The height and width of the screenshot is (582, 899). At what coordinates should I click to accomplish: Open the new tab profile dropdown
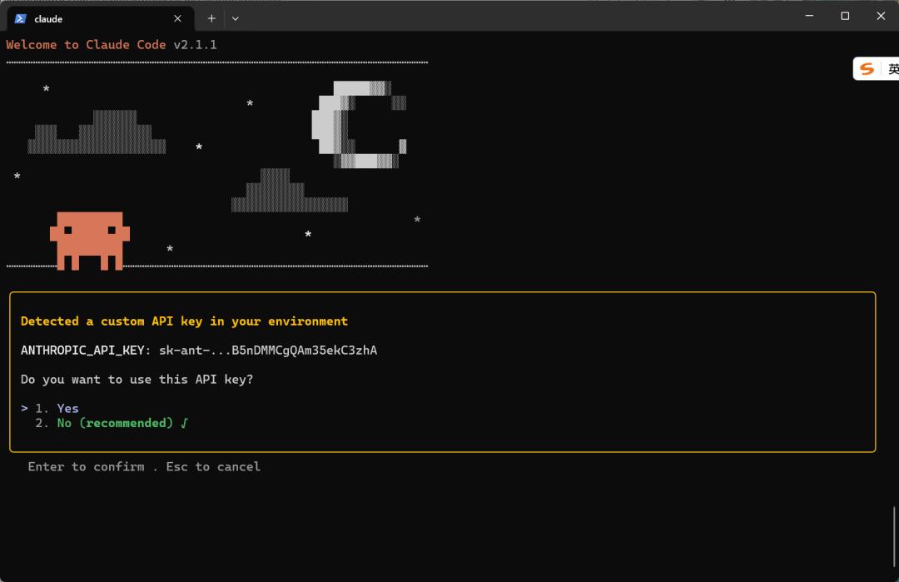point(235,18)
